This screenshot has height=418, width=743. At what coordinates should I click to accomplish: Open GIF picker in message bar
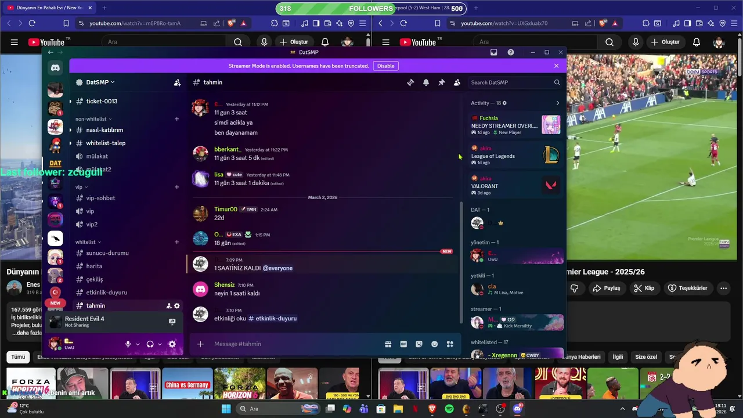(403, 344)
